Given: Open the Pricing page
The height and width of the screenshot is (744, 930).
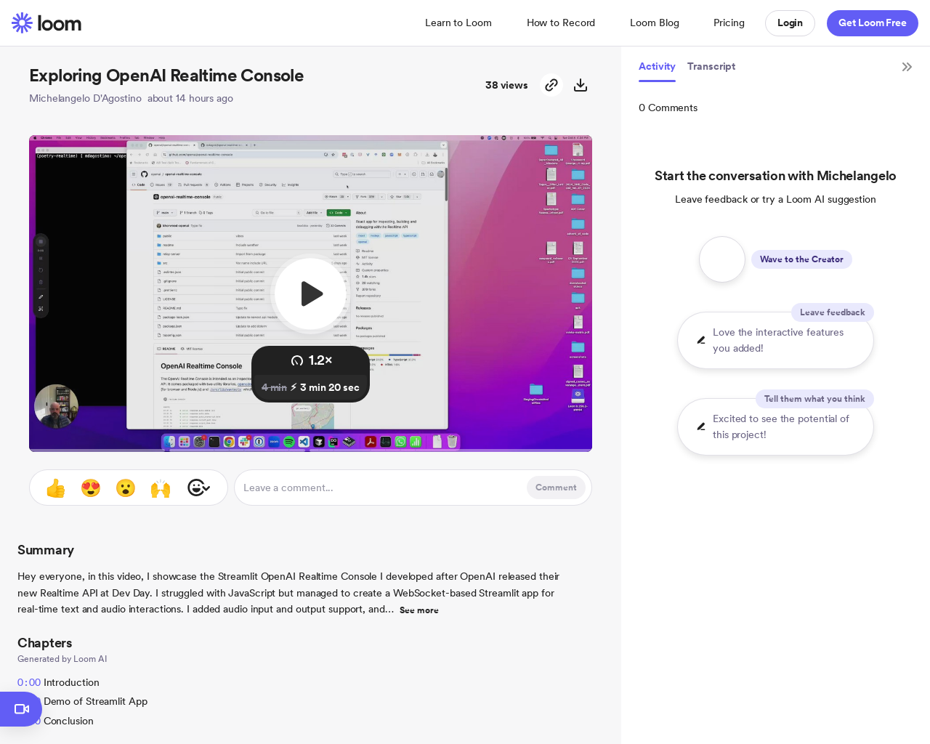Looking at the screenshot, I should (x=729, y=23).
